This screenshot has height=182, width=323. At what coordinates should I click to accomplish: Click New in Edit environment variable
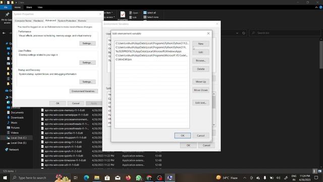click(x=201, y=44)
